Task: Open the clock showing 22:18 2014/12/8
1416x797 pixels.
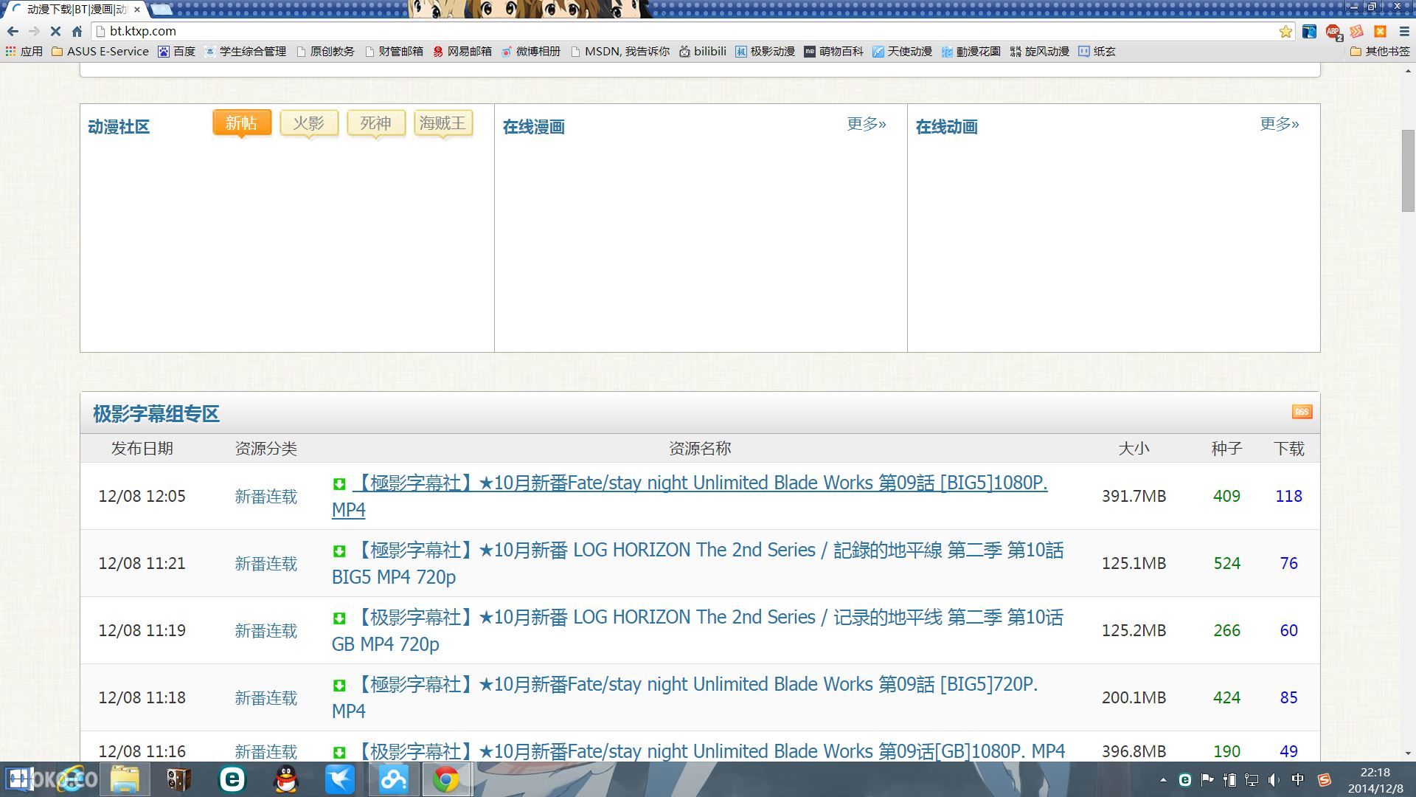Action: tap(1375, 780)
